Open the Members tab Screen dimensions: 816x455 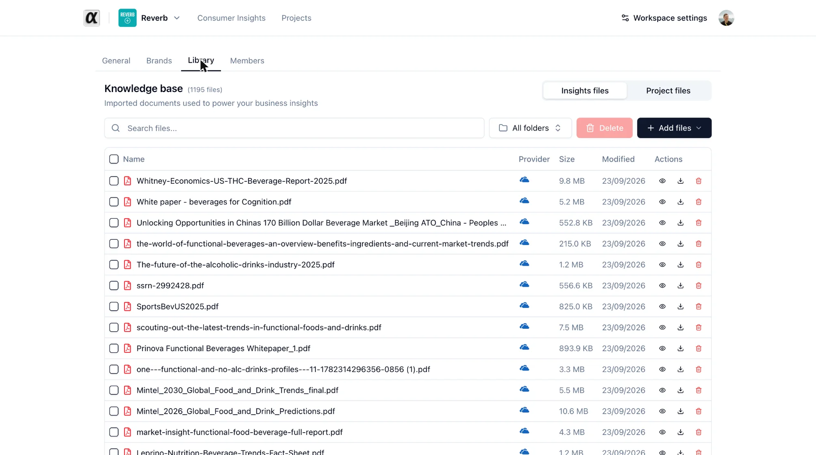(247, 61)
